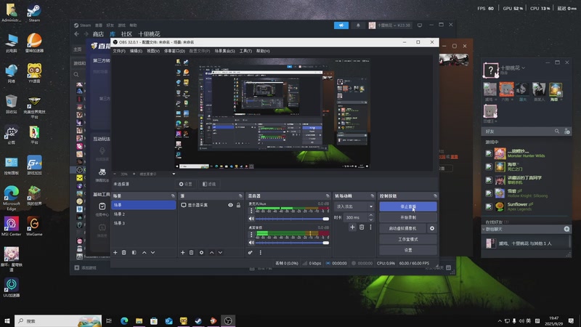Remove selected source with trash icon
Screen dimensions: 581x327
(191, 252)
